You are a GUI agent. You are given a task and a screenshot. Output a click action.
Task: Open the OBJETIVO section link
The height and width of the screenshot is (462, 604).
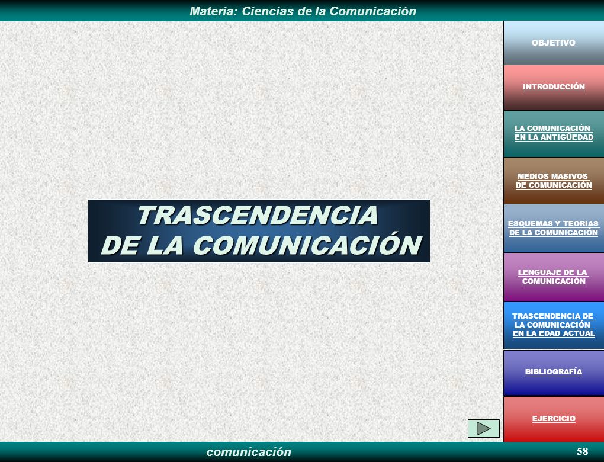554,43
